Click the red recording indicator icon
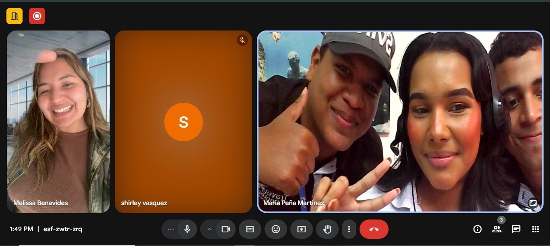Image resolution: width=550 pixels, height=246 pixels. (37, 16)
